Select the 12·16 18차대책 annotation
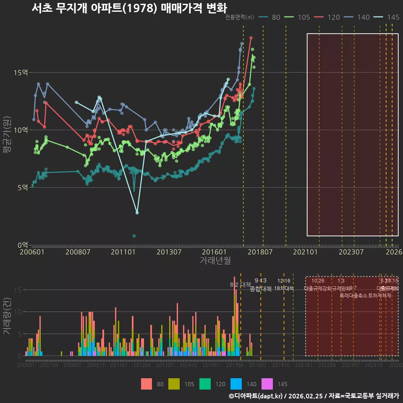The image size is (403, 403). [x=284, y=285]
